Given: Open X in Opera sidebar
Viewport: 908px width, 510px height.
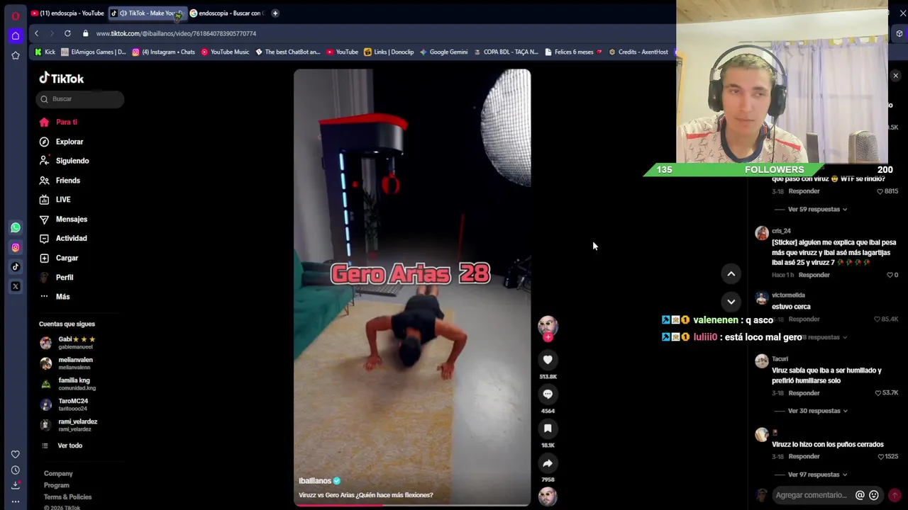Looking at the screenshot, I should coord(16,287).
